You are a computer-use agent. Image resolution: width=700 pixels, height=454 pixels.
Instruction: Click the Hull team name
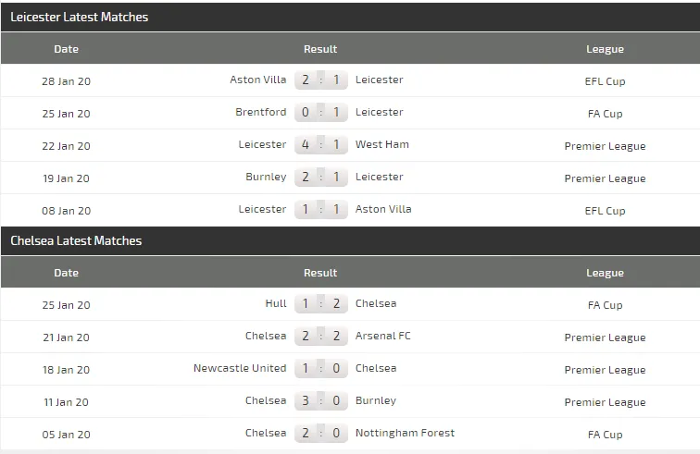(x=275, y=303)
